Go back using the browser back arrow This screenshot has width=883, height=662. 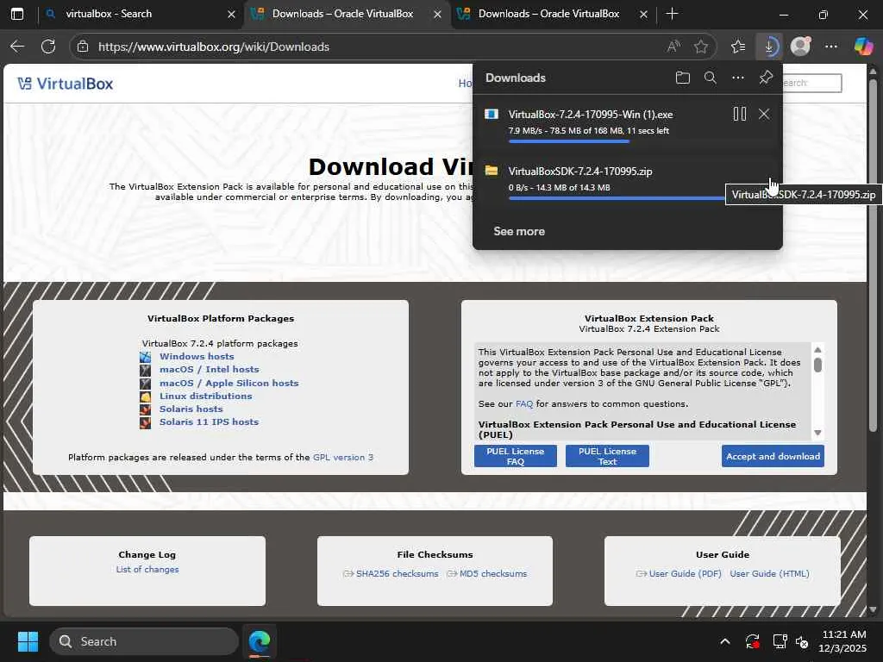click(x=17, y=47)
